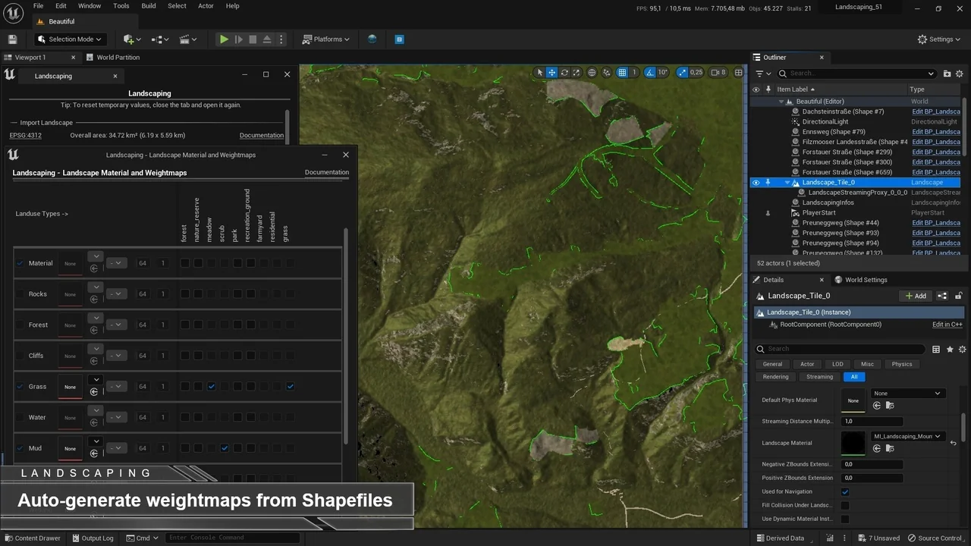Open the Edit in C++ link
The height and width of the screenshot is (546, 971).
pyautogui.click(x=947, y=325)
